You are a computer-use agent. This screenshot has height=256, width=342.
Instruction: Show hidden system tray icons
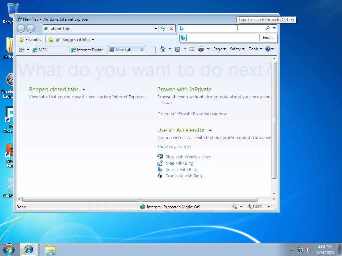pyautogui.click(x=292, y=250)
